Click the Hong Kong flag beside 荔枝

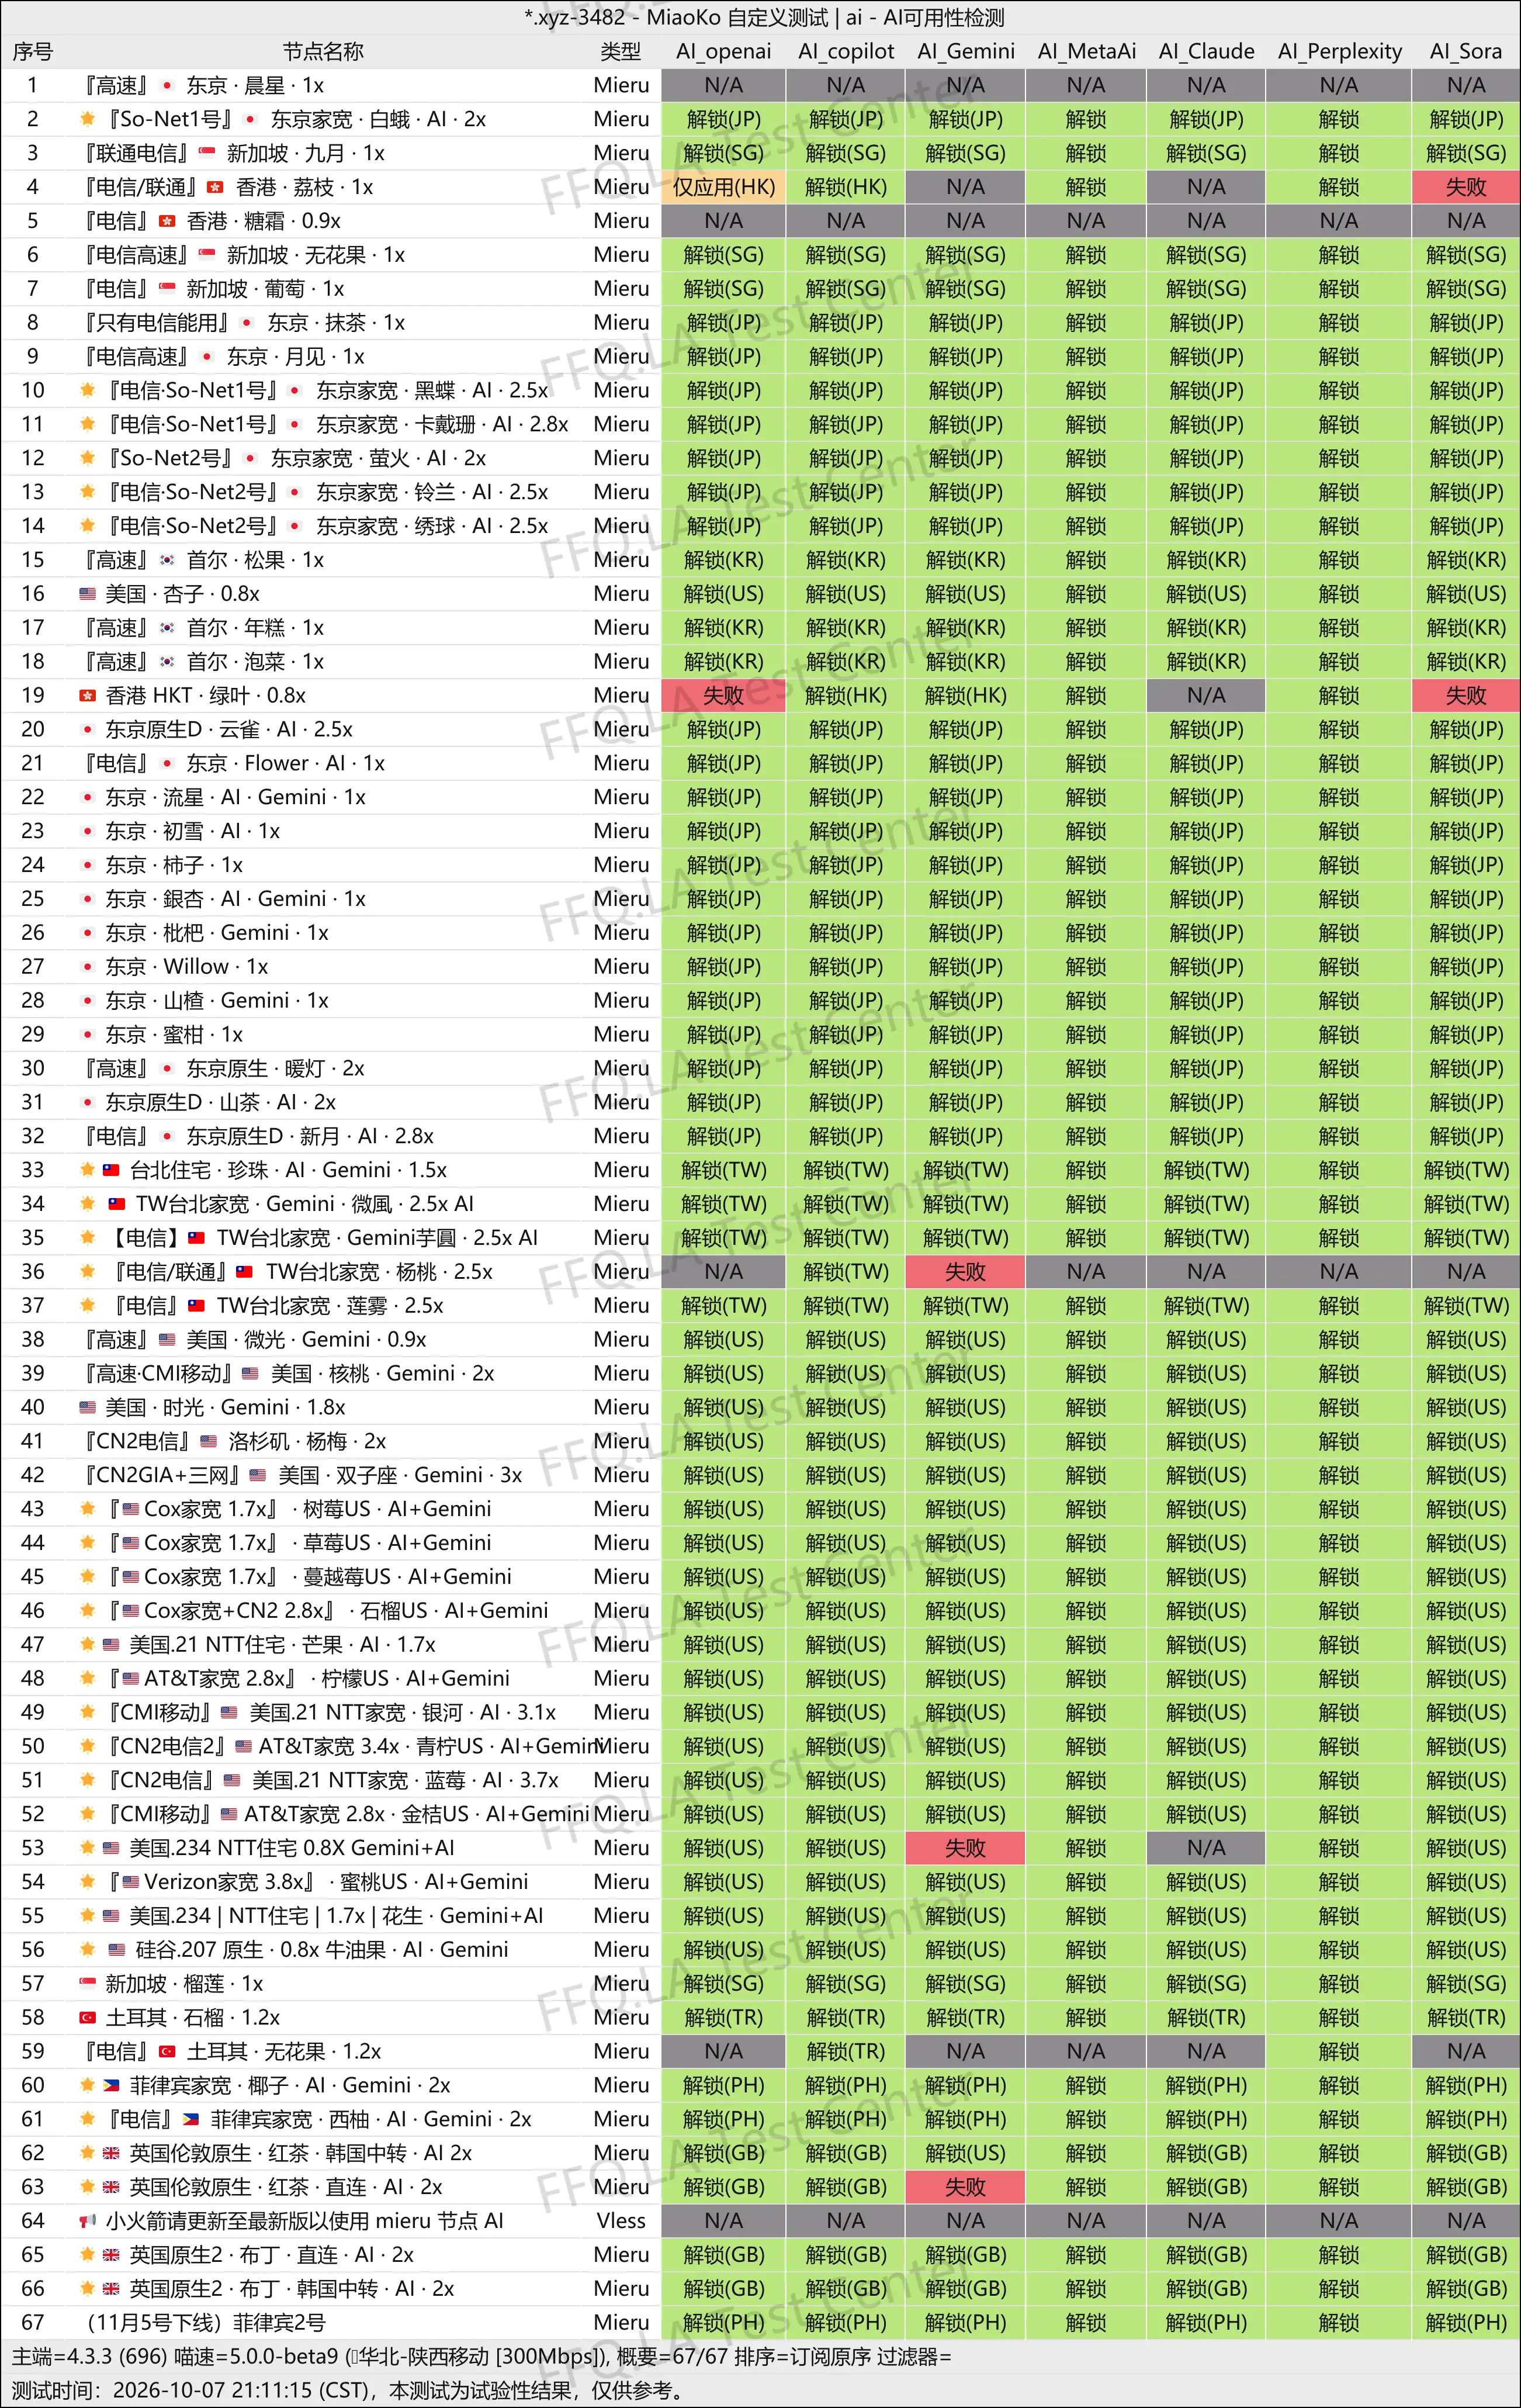(x=215, y=187)
